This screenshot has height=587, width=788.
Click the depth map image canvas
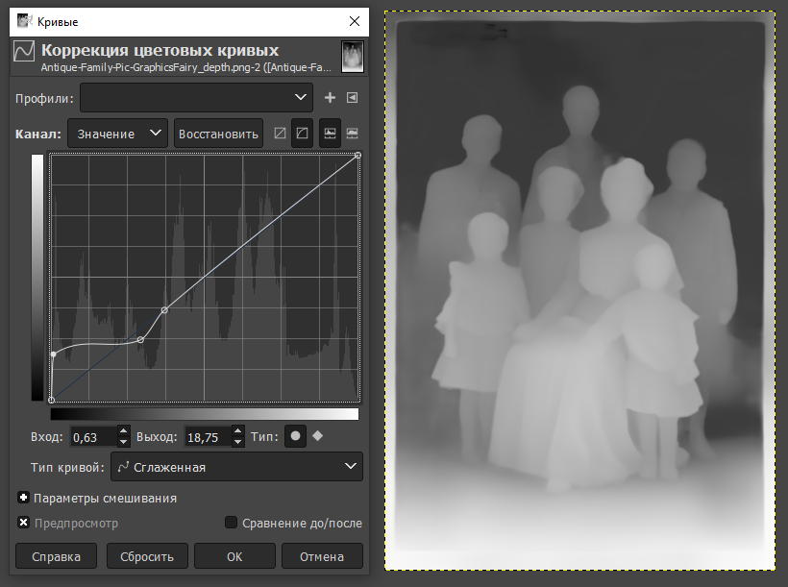click(579, 291)
